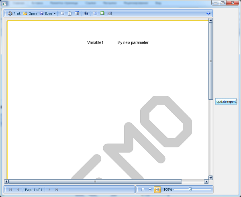
Task: Fit page width with the toolbar icon
Action: [109, 14]
